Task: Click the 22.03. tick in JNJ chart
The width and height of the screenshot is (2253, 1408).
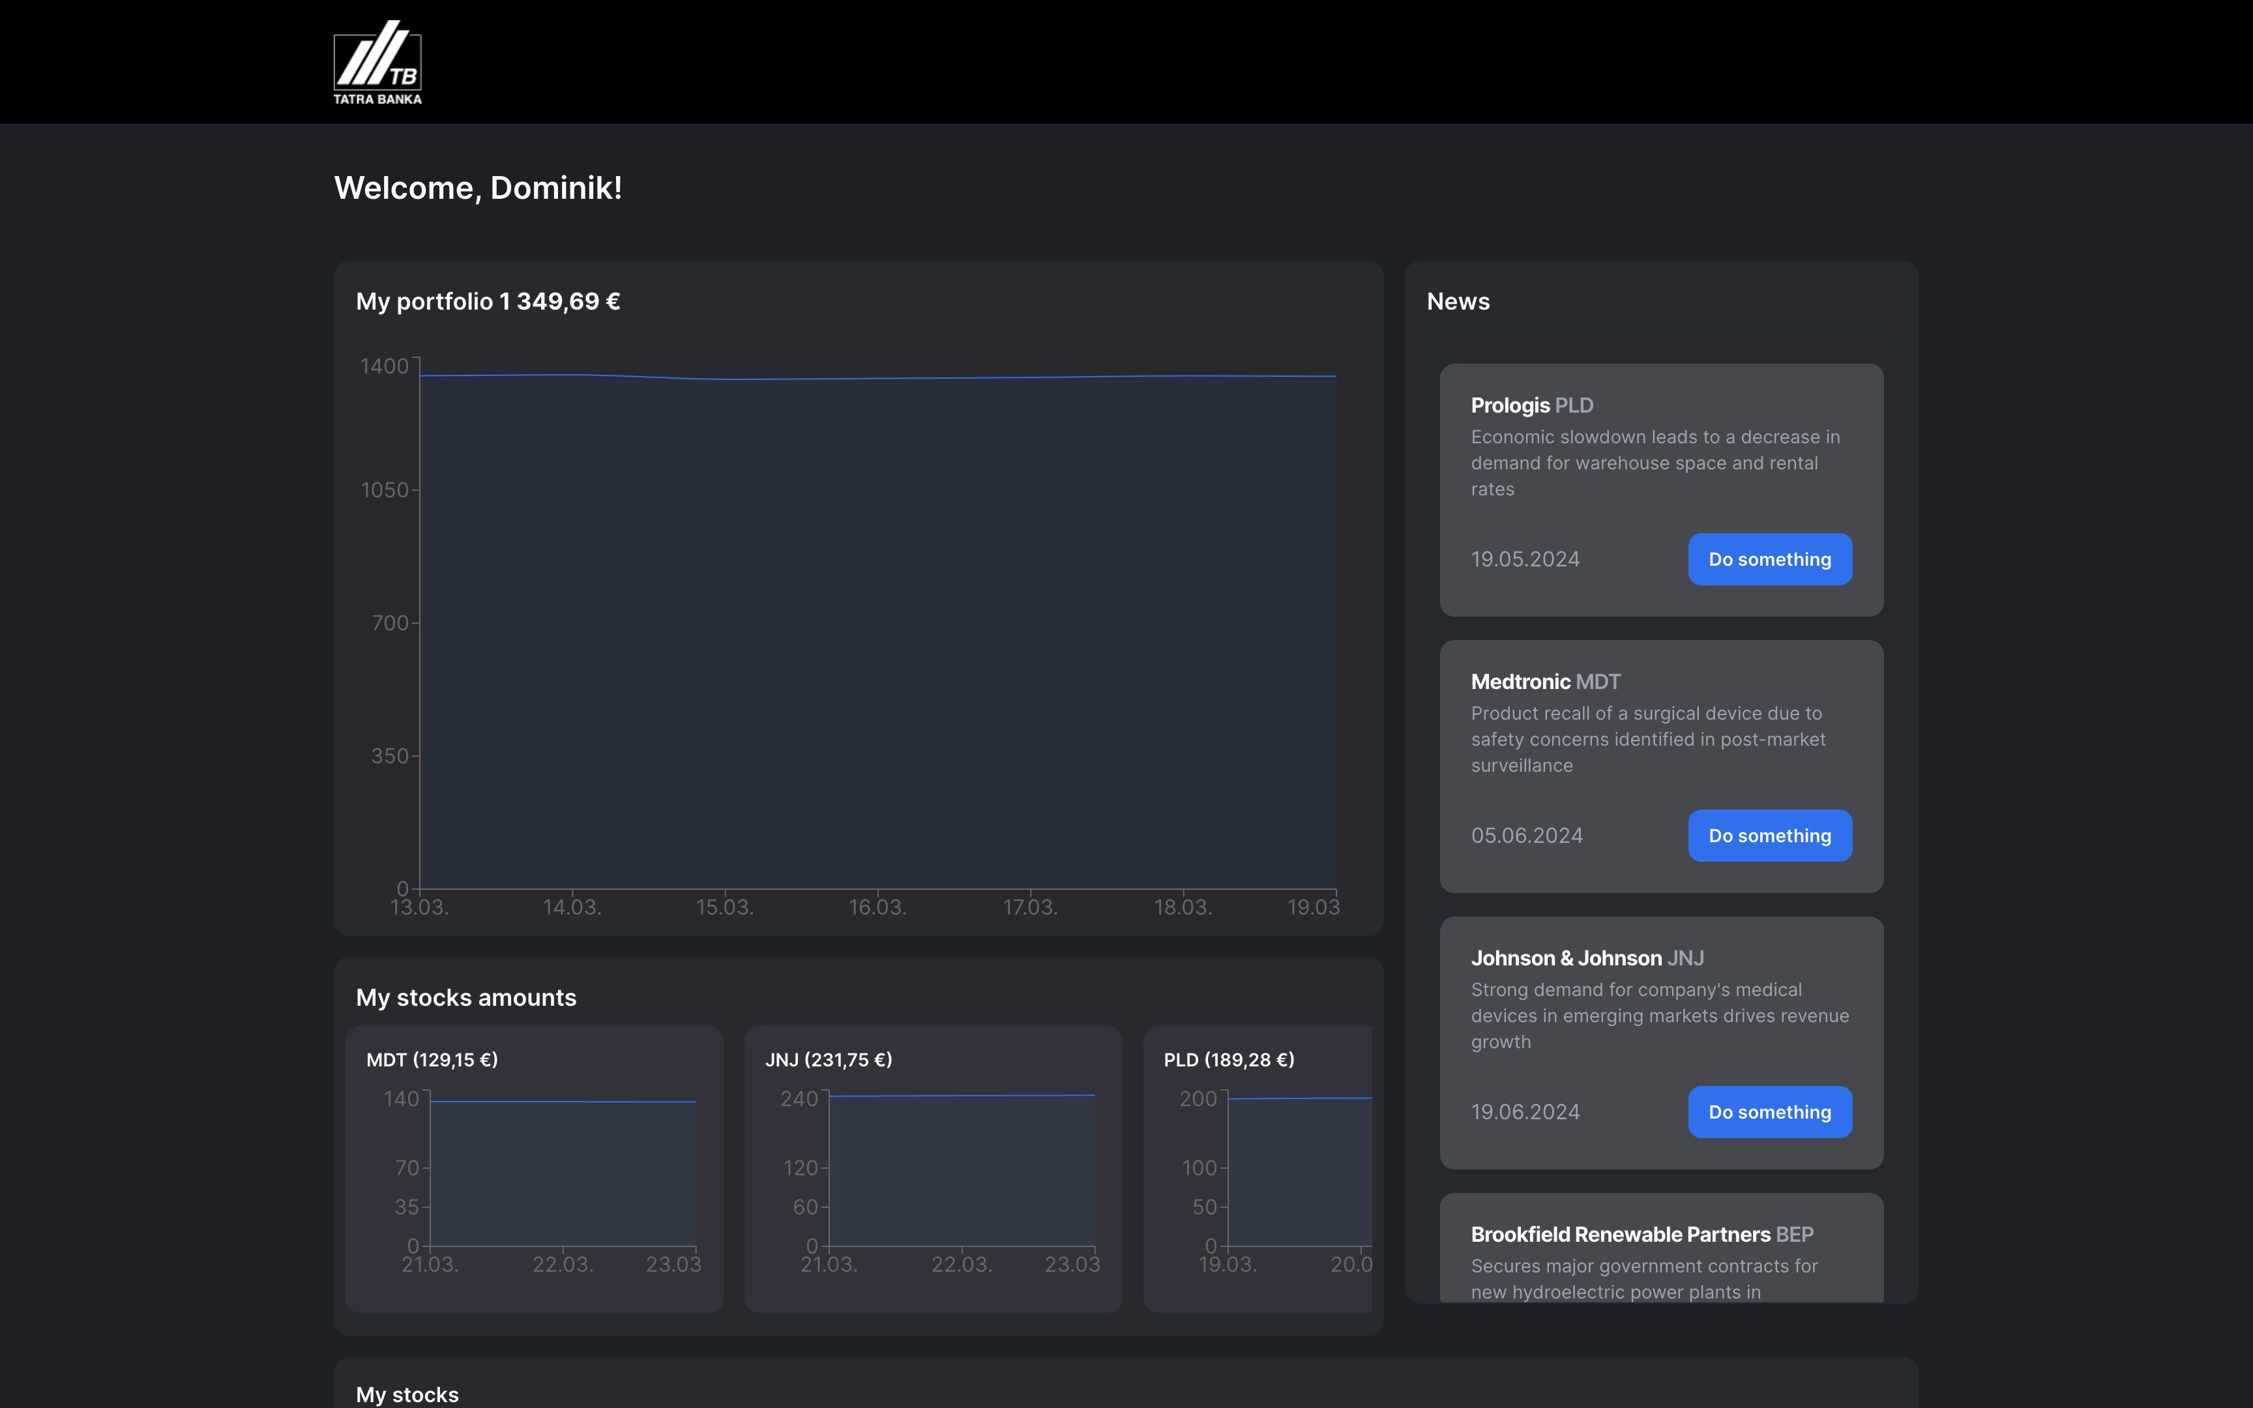Action: [x=962, y=1264]
